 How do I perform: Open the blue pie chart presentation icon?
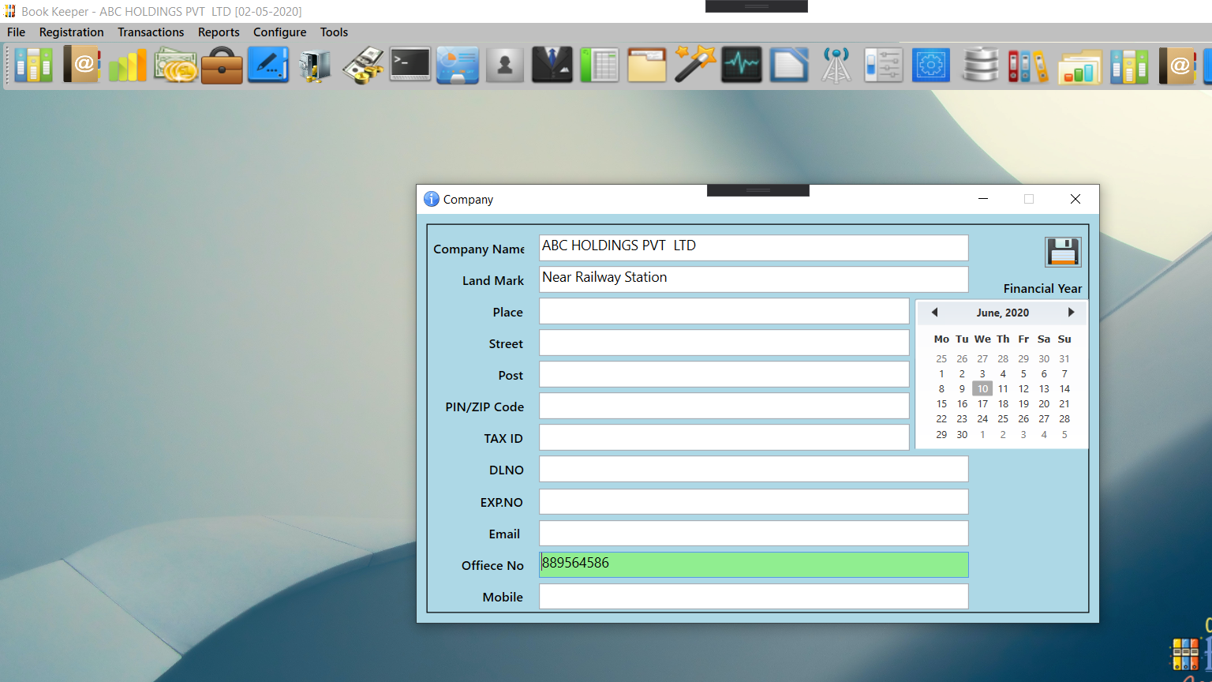tap(458, 66)
